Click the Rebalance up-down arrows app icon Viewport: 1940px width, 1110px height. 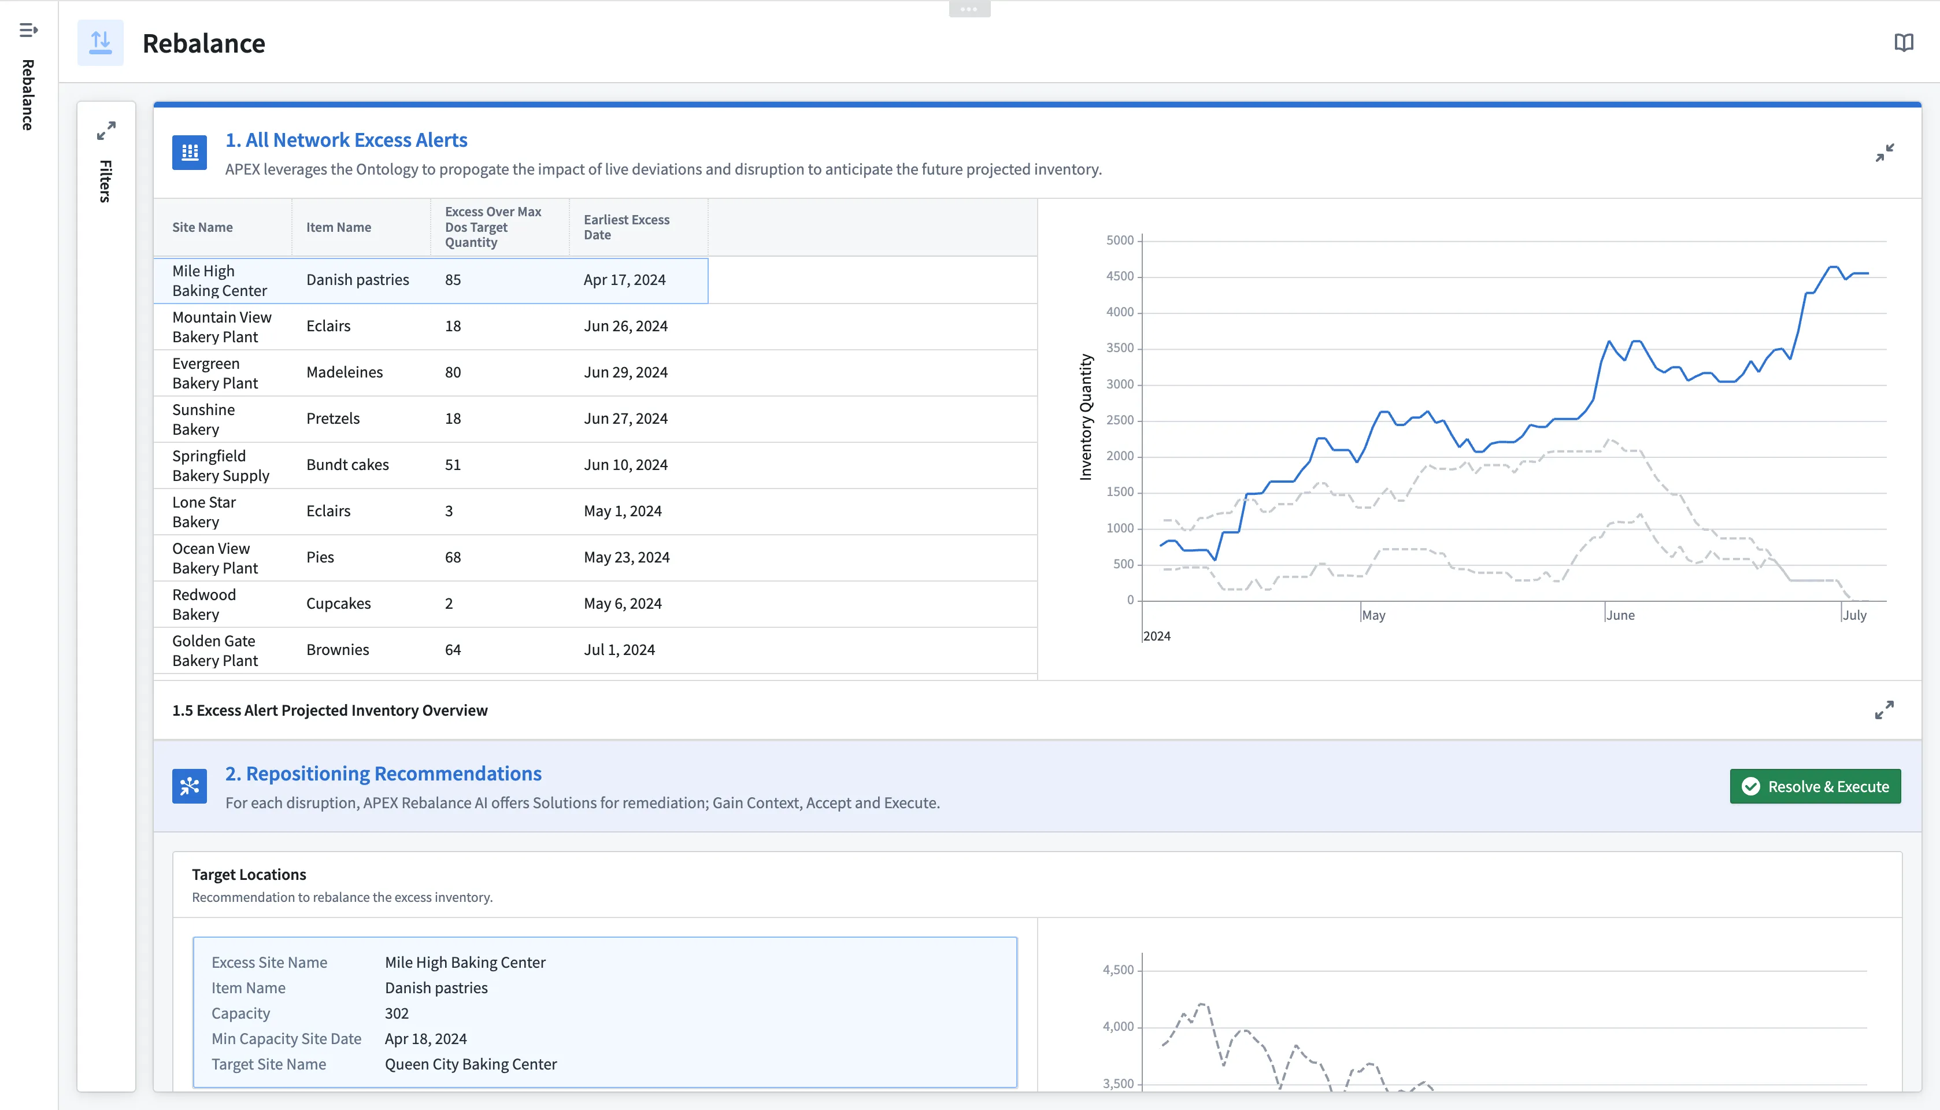pos(101,43)
